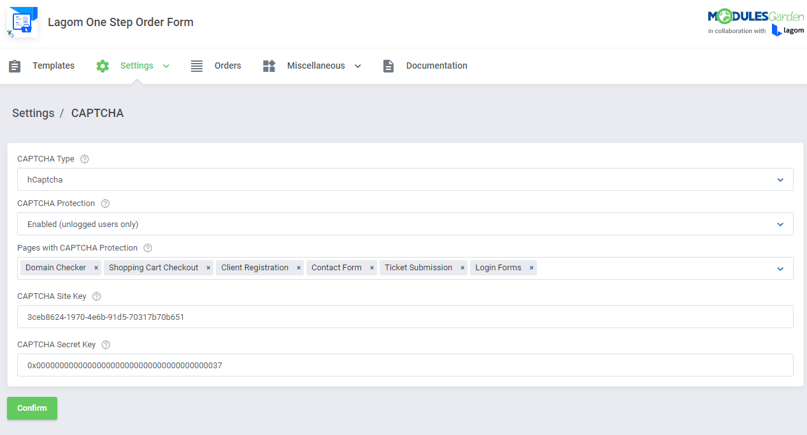Click the Domain Checker tag label
This screenshot has width=807, height=435.
pyautogui.click(x=56, y=268)
